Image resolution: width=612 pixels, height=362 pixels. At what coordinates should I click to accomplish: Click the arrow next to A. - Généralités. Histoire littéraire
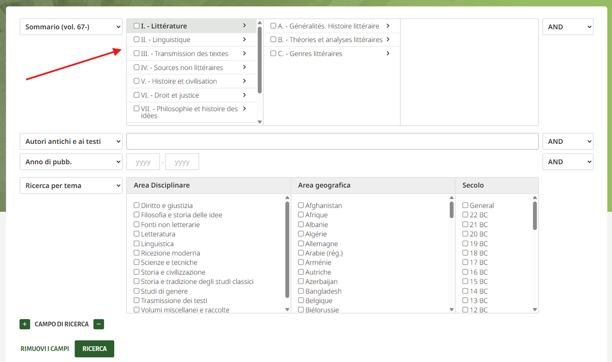[388, 25]
